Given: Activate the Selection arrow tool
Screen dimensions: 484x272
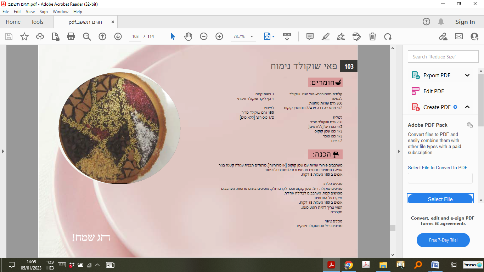Looking at the screenshot, I should [173, 36].
